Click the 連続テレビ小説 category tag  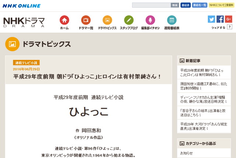coord(26,63)
